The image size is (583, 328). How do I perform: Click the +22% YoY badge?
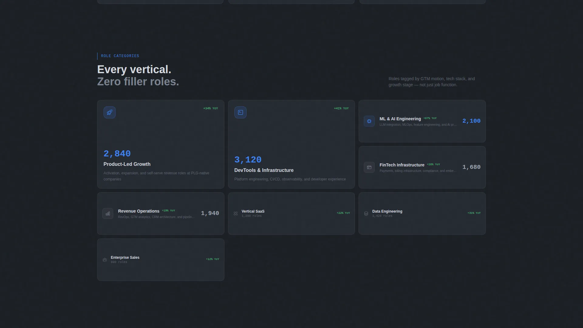(343, 213)
